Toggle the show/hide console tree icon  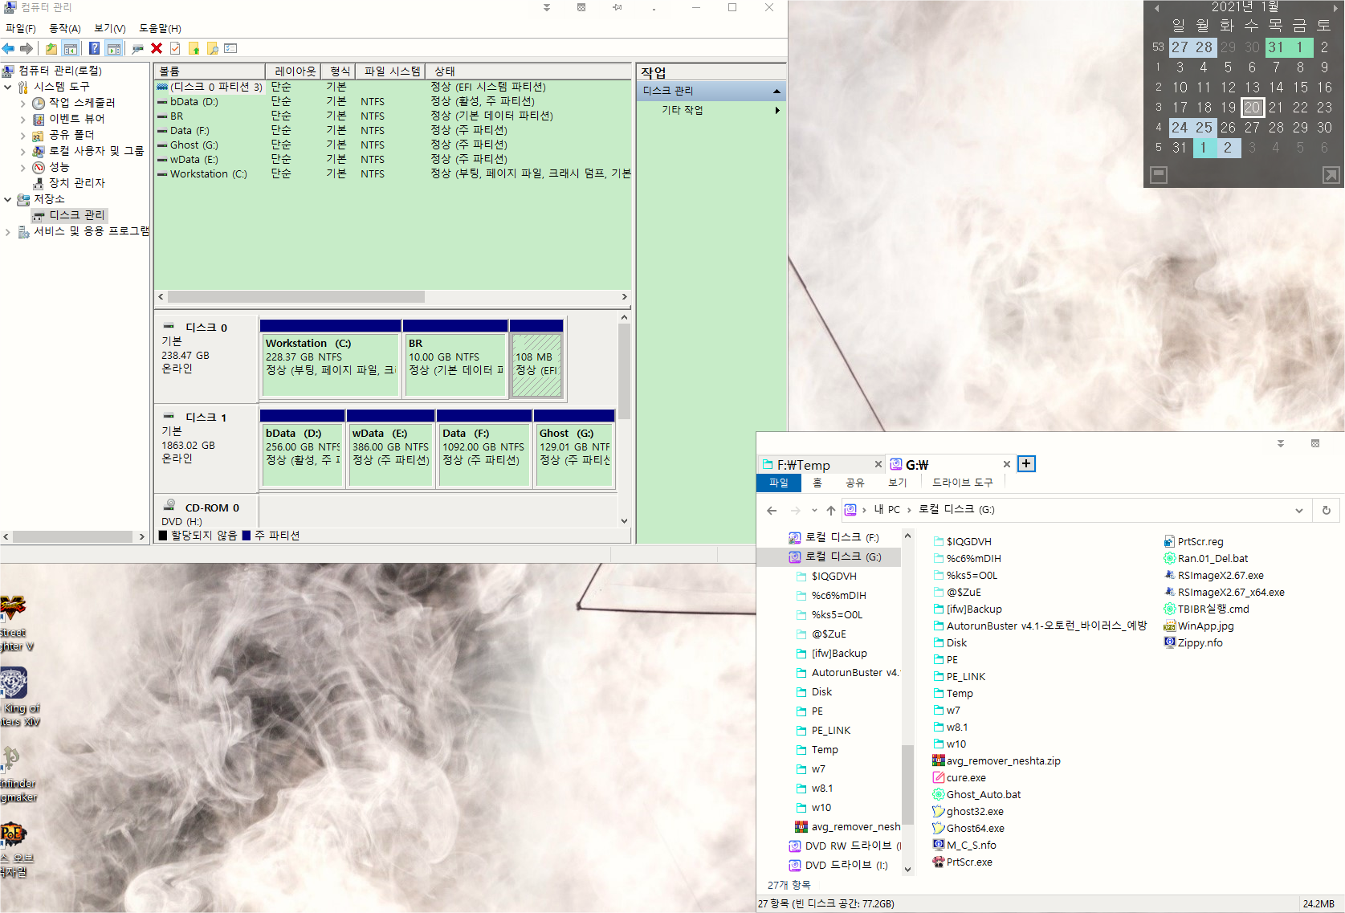tap(71, 48)
